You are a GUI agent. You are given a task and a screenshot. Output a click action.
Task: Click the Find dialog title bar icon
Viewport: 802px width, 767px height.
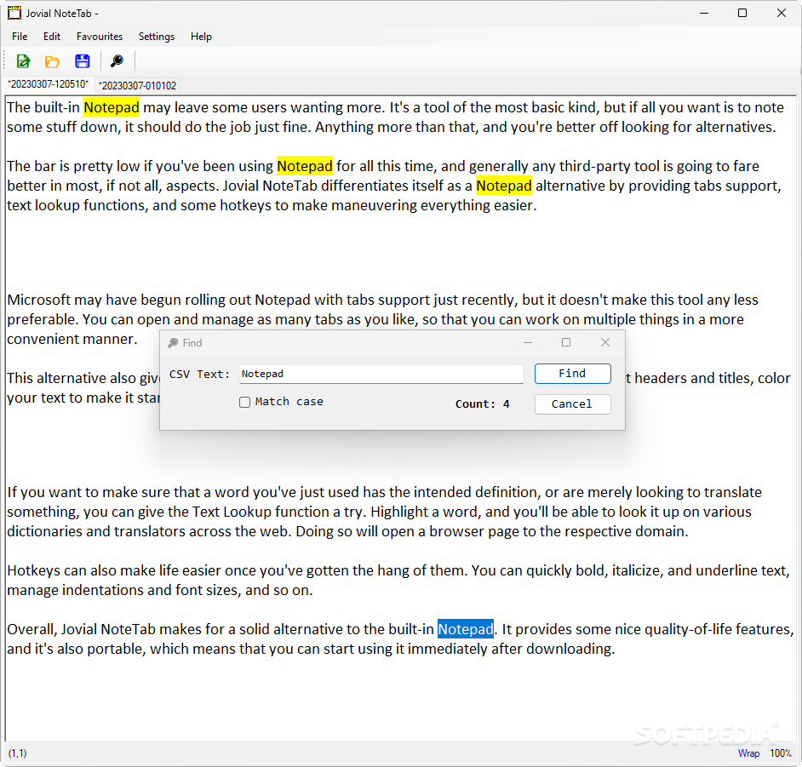click(173, 342)
